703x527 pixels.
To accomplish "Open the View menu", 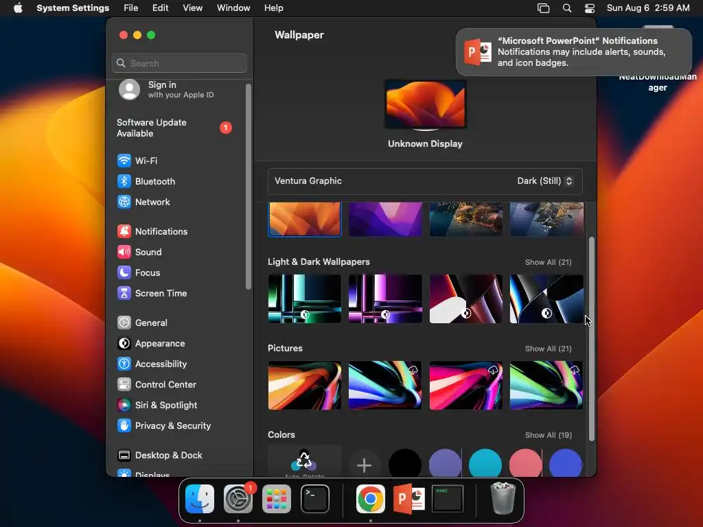I will coord(192,8).
